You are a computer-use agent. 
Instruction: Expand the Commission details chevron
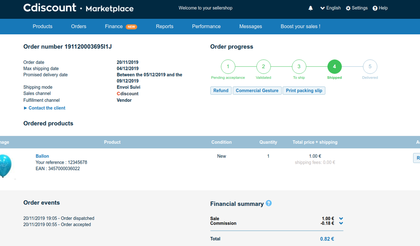341,223
